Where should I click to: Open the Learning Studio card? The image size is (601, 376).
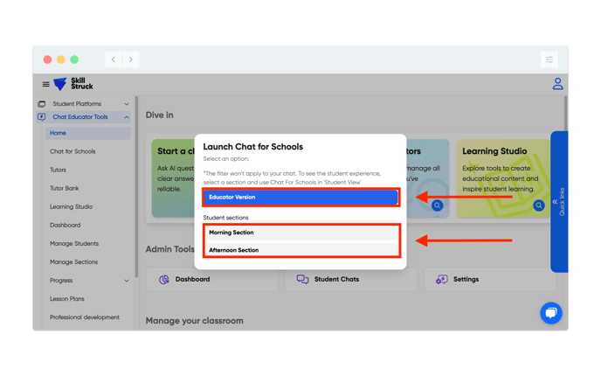tap(503, 178)
